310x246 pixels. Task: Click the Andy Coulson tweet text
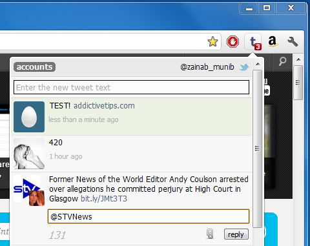(149, 189)
